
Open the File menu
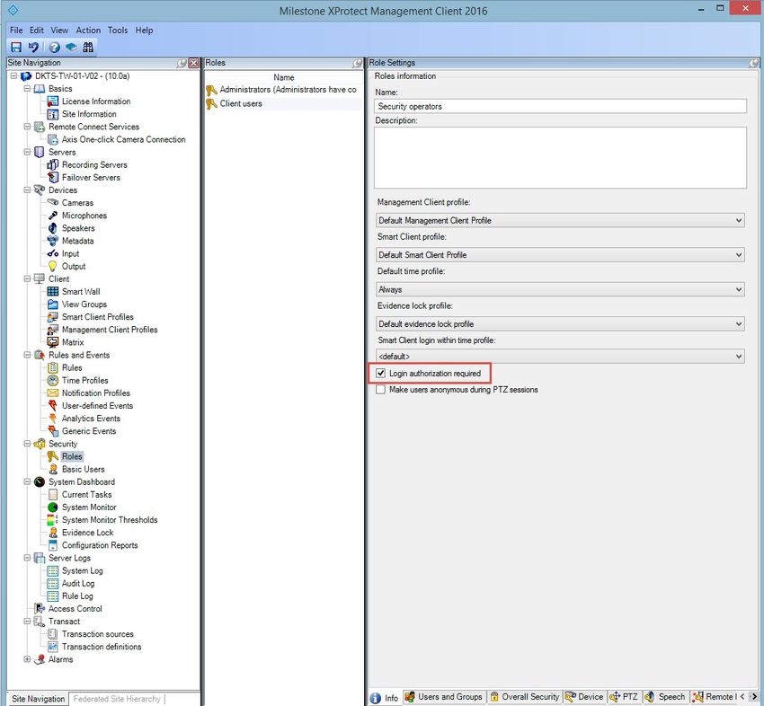pyautogui.click(x=16, y=31)
